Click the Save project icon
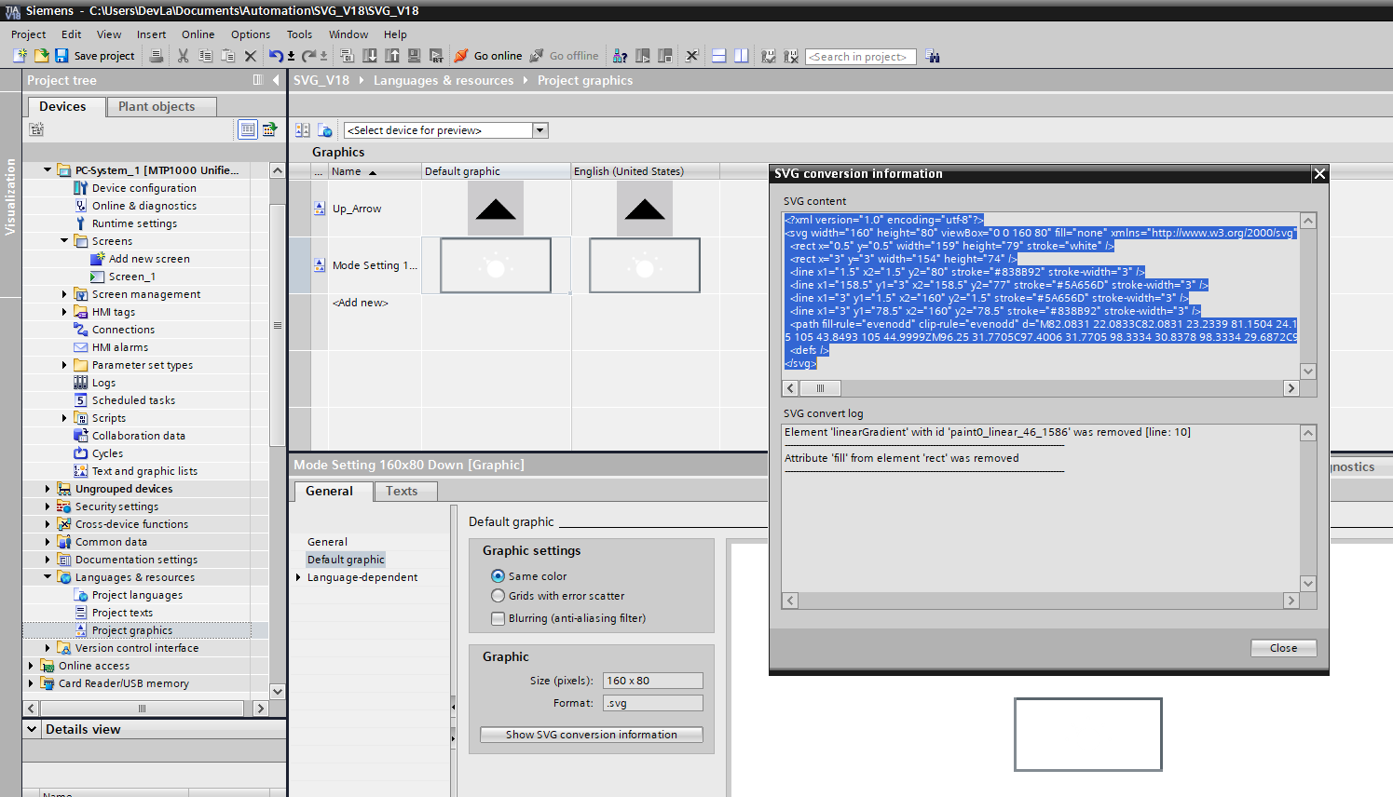1393x797 pixels. (61, 56)
